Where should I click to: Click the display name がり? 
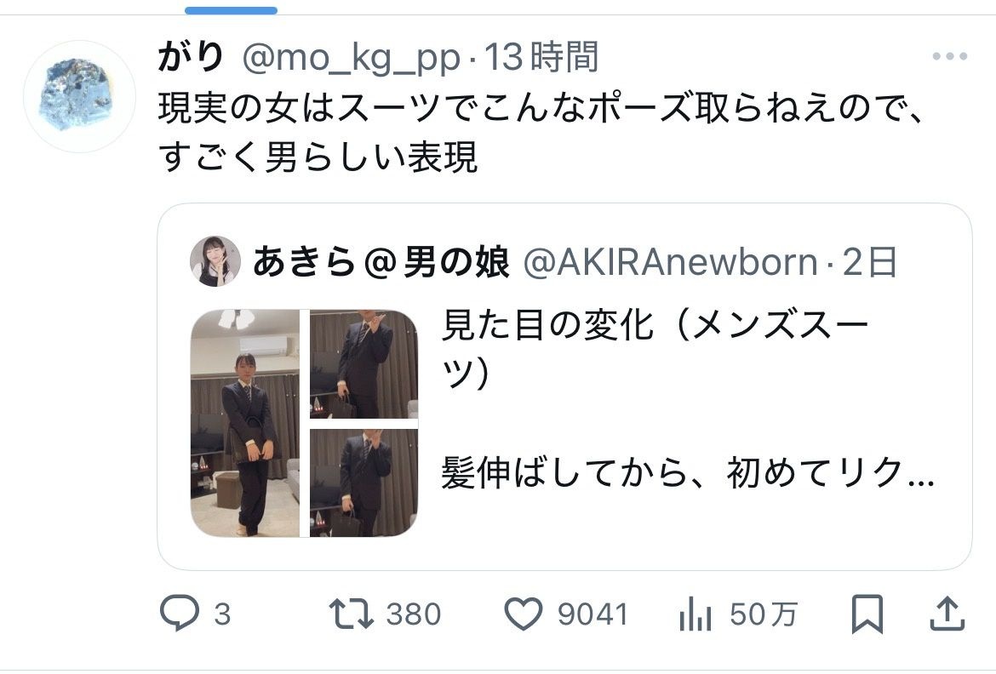click(191, 56)
